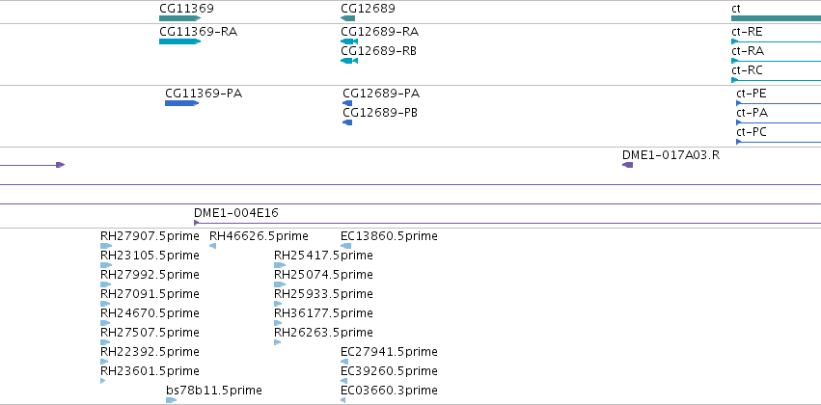
Task: Click the CG11369-PA protein bar
Action: coord(181,103)
